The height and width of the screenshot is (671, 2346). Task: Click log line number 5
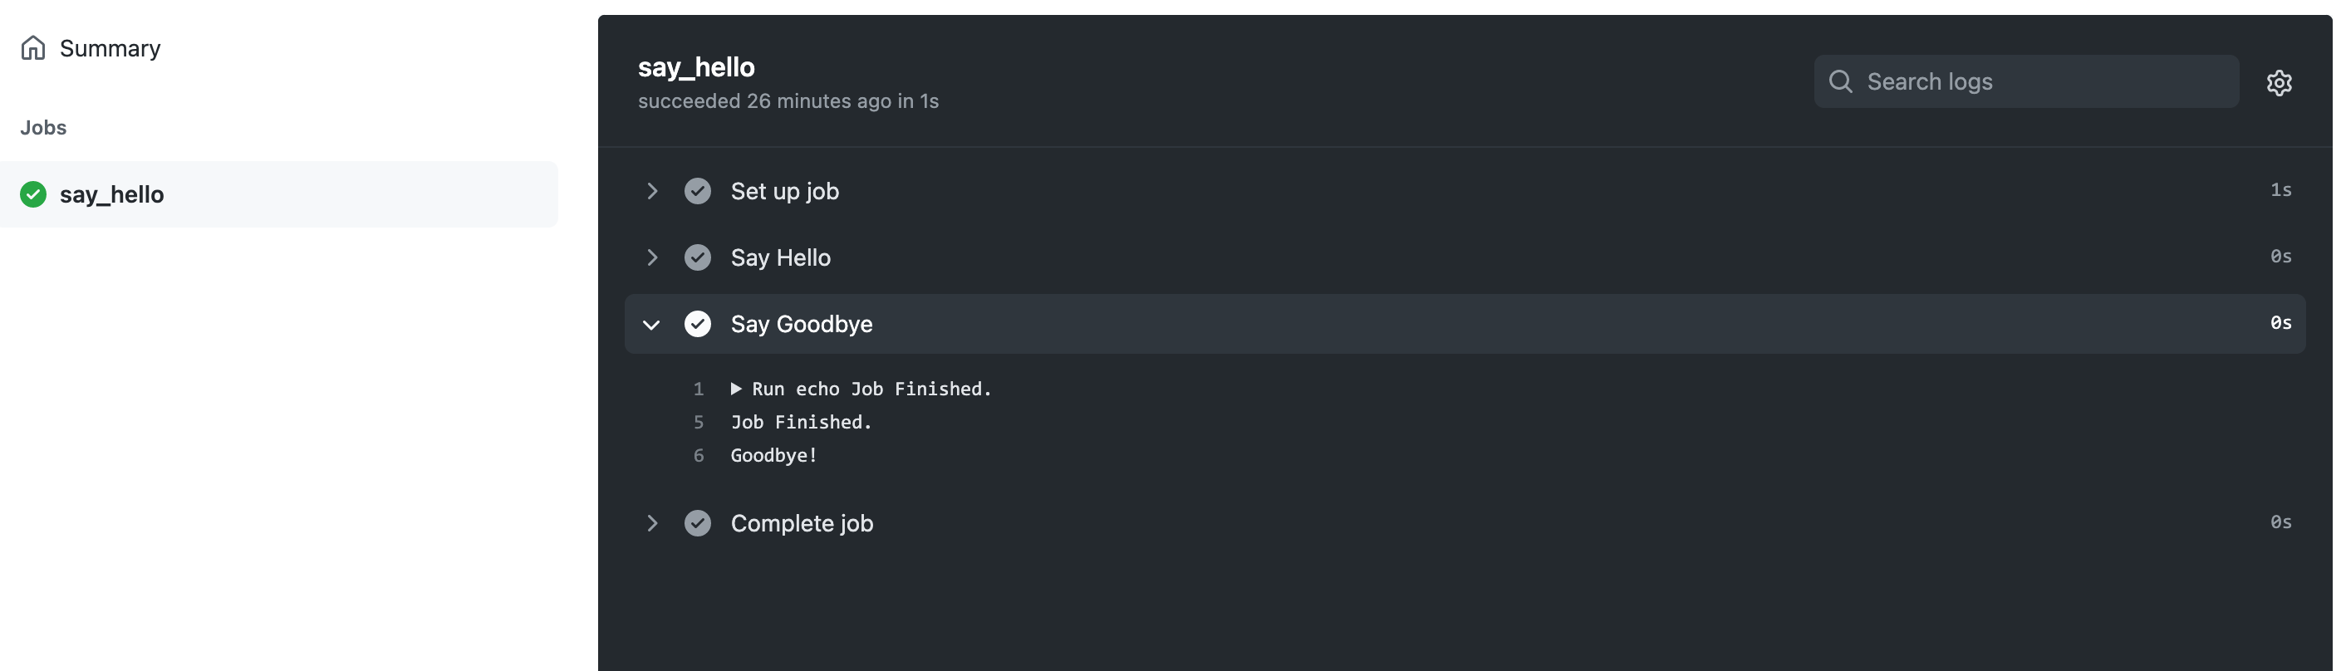click(x=699, y=423)
